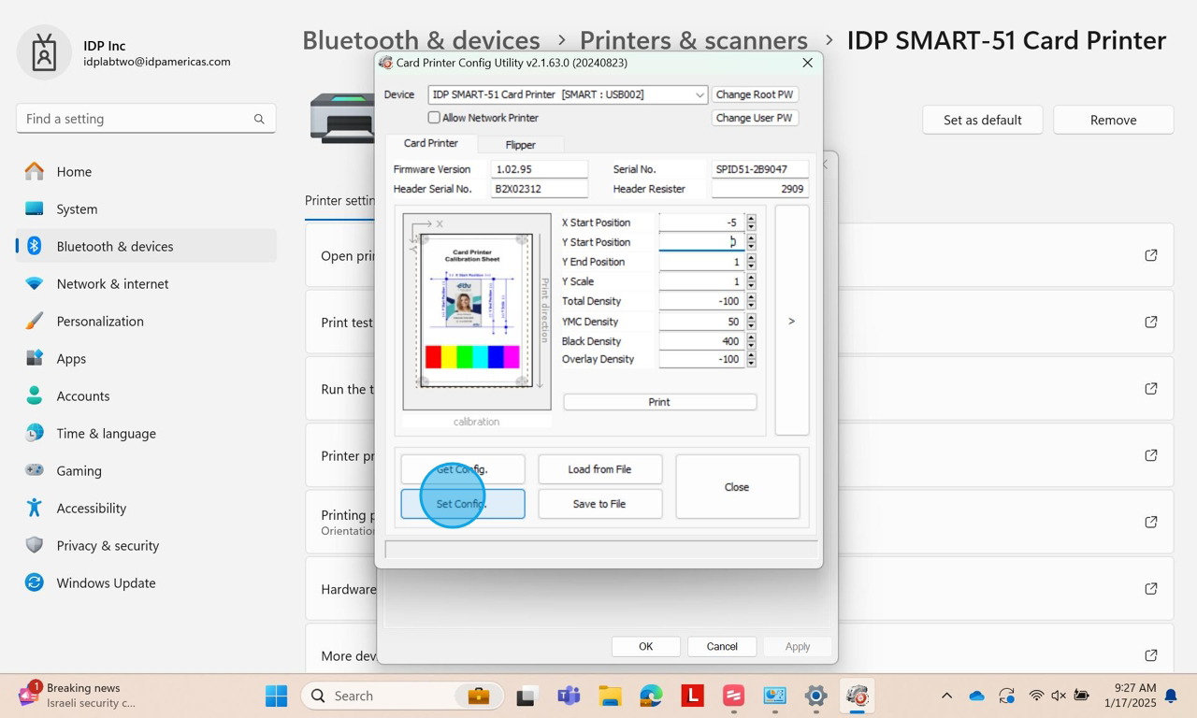The height and width of the screenshot is (718, 1197).
Task: Click the Remove printer button
Action: tap(1113, 120)
